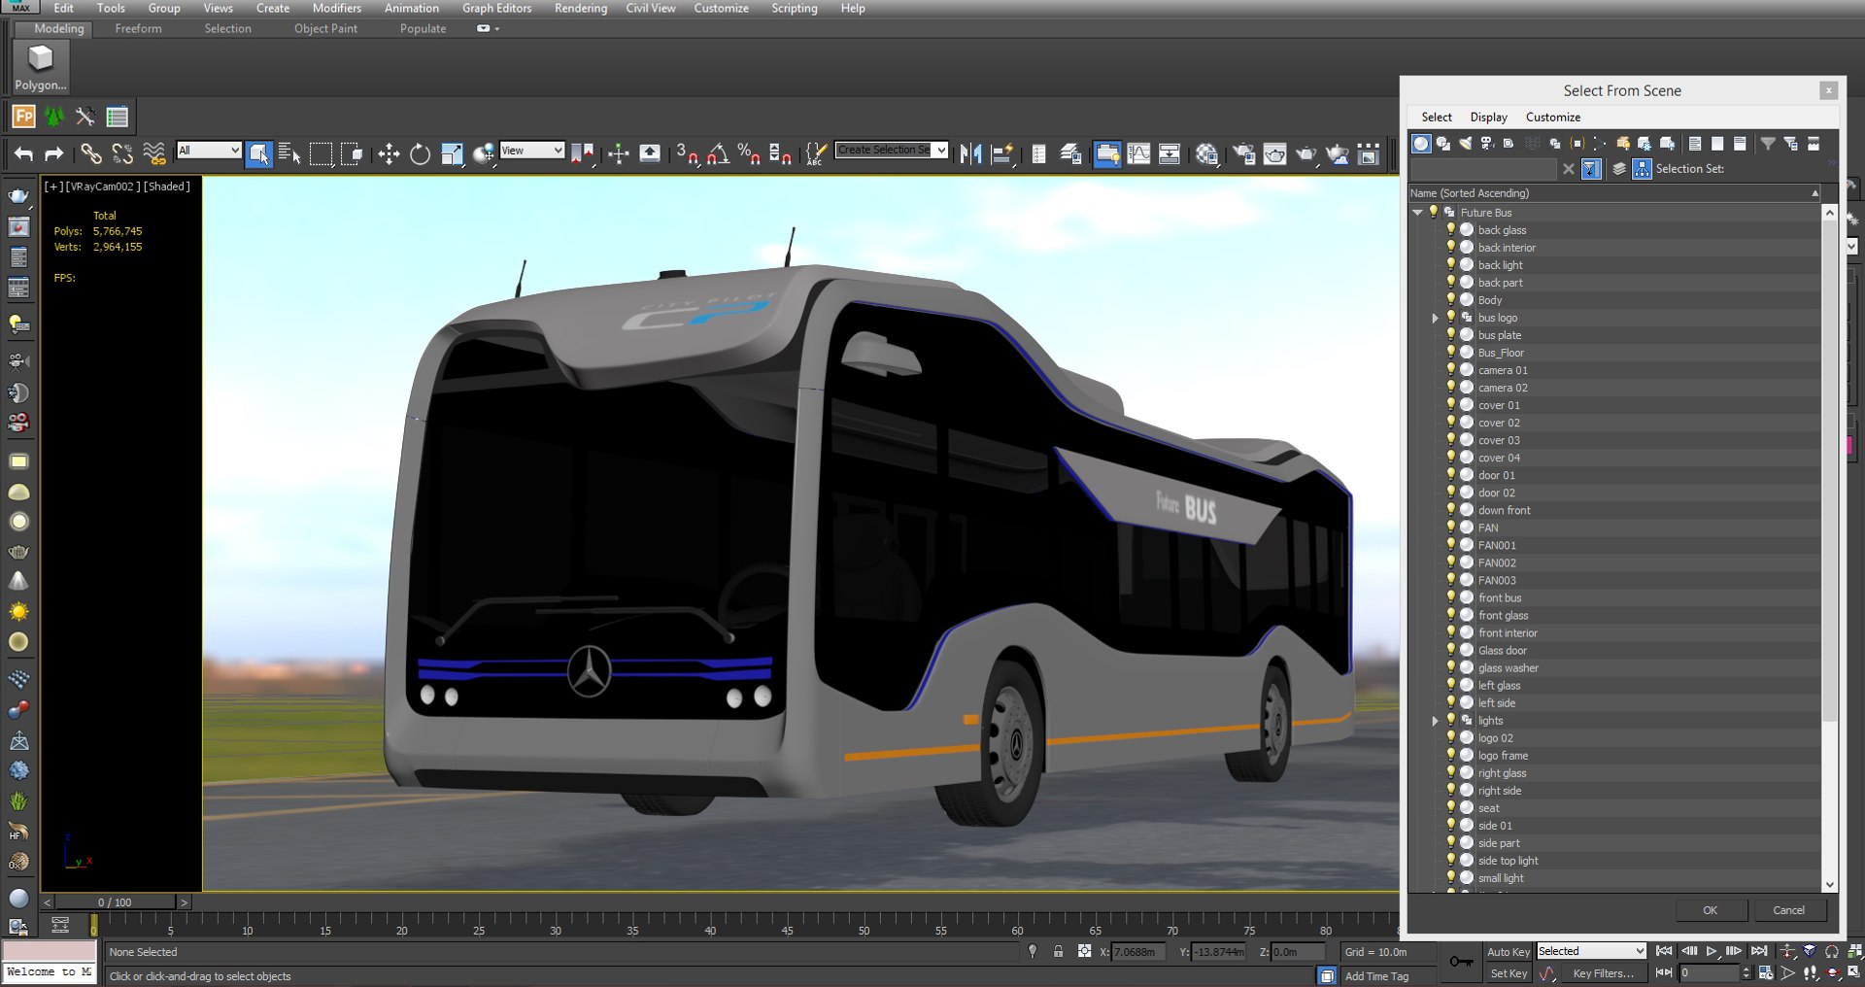Click the Undo arrow in main toolbar
This screenshot has width=1865, height=987.
coord(23,153)
